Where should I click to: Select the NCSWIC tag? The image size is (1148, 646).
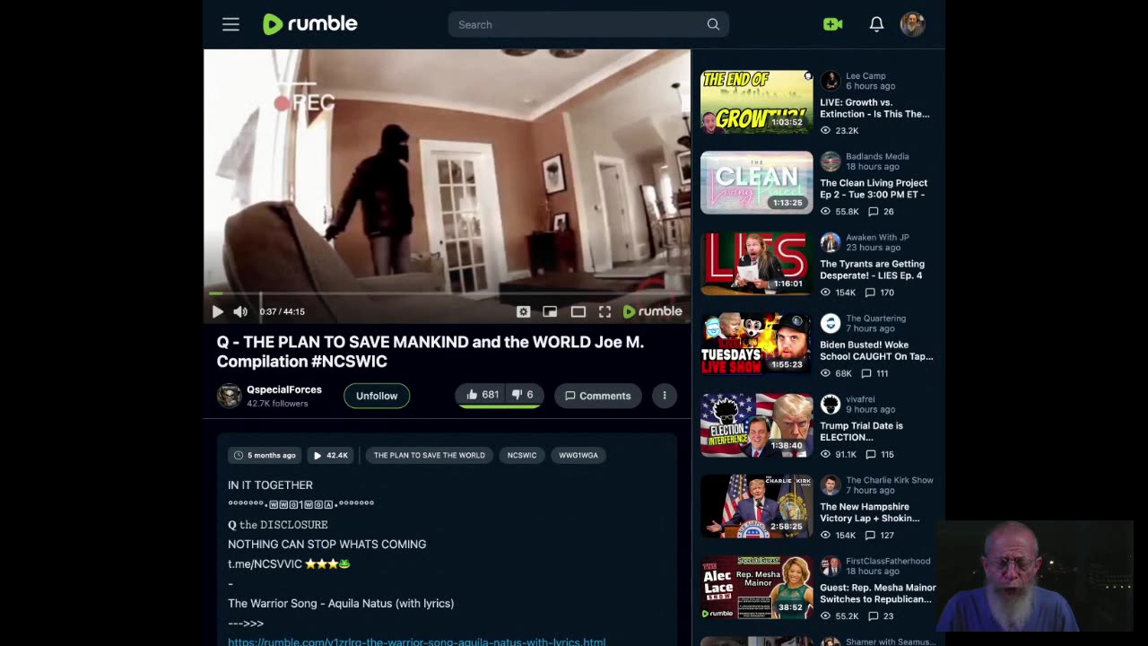pos(522,455)
